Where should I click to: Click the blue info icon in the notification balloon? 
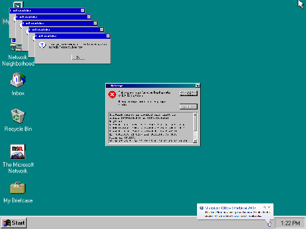point(201,208)
